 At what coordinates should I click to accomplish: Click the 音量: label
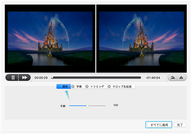tap(63, 106)
